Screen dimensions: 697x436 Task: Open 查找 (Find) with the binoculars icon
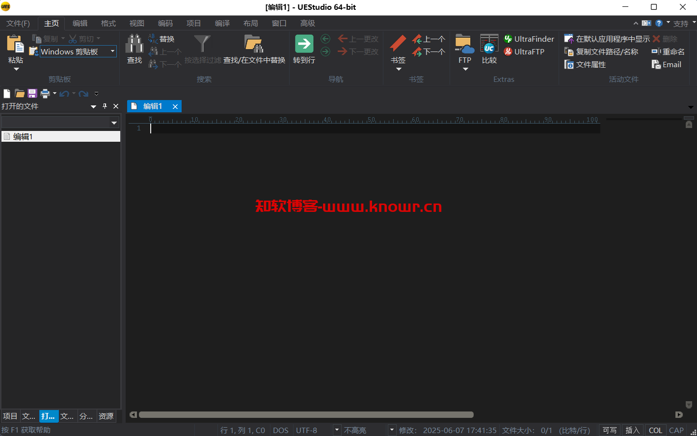(x=134, y=44)
